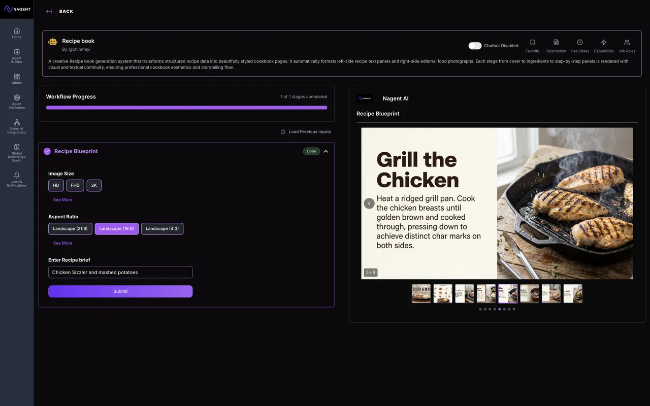
Task: Open External Integrations in the sidebar
Action: (17, 126)
